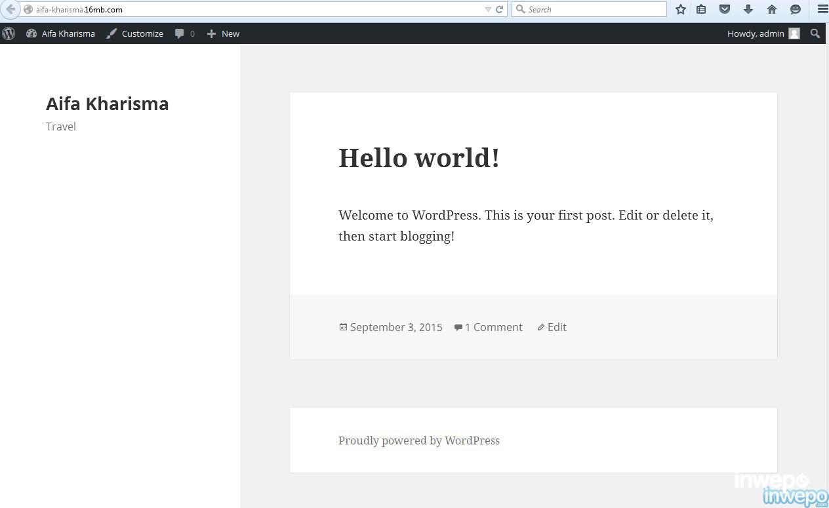Click the search magnifier icon in browser search box
This screenshot has width=829, height=508.
click(x=521, y=9)
